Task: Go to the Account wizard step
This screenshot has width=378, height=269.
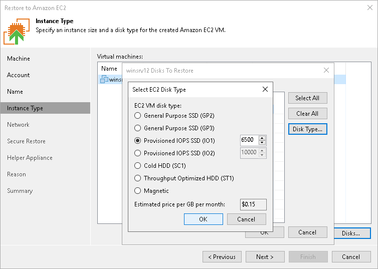Action: (19, 75)
